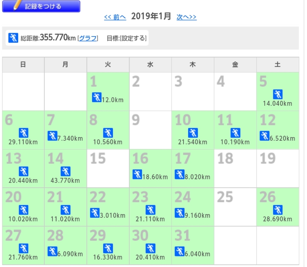This screenshot has width=307, height=267.
Task: Select the 20.440km distance text
Action: (x=23, y=180)
